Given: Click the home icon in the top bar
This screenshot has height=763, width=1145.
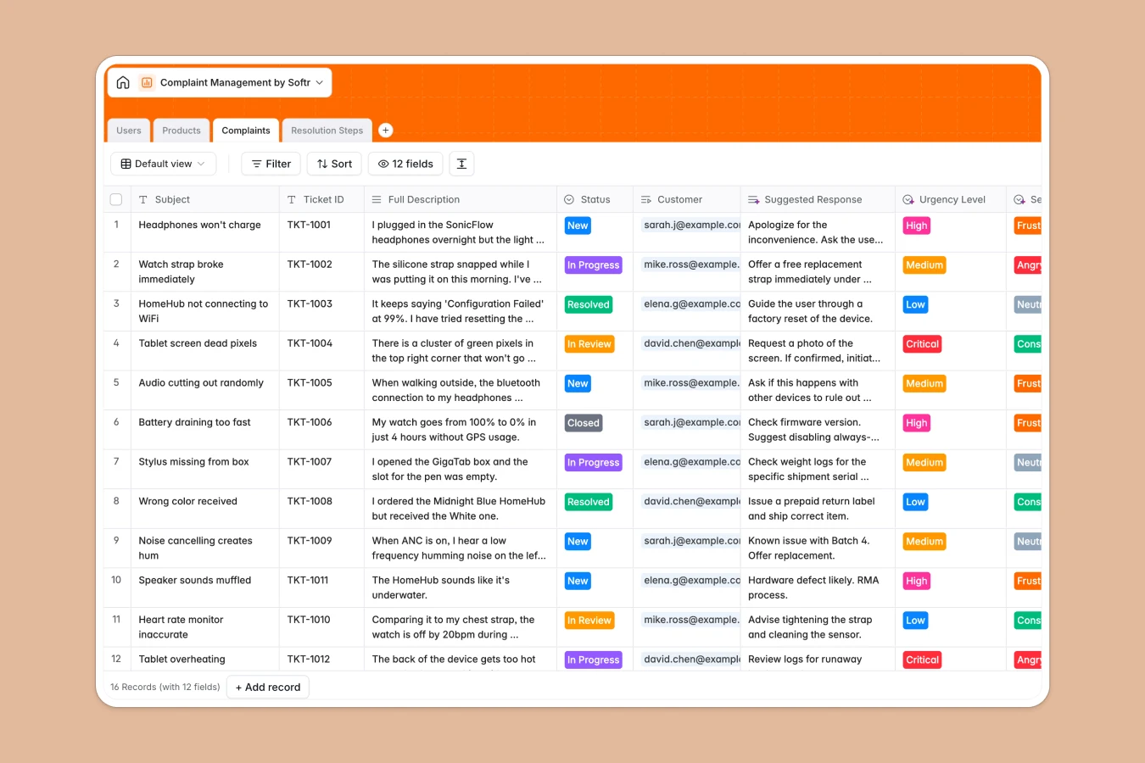Looking at the screenshot, I should click(123, 82).
